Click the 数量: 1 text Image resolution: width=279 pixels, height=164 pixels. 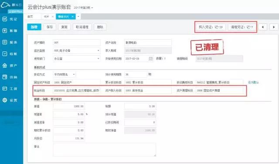(x=161, y=58)
